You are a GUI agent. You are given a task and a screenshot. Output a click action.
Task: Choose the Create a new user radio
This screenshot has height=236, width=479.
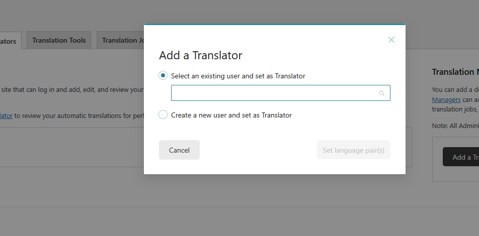click(163, 115)
